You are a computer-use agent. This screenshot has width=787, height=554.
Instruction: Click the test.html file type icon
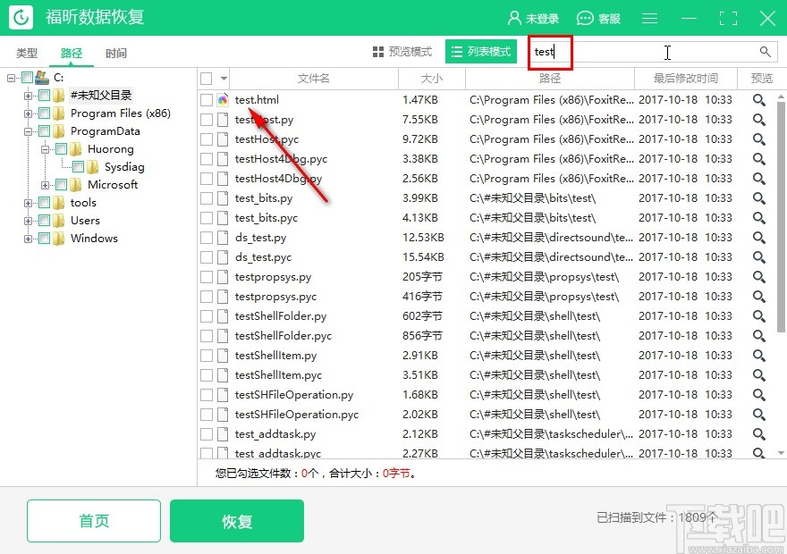pyautogui.click(x=223, y=100)
